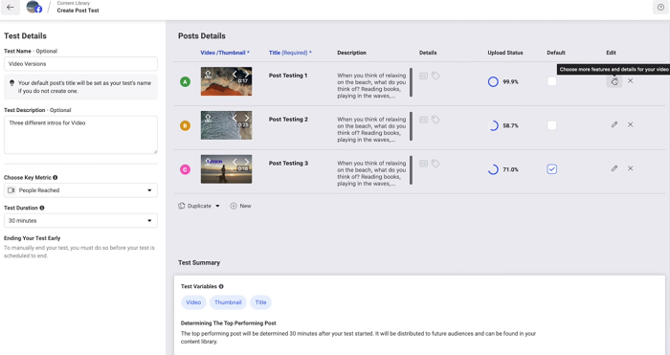Uncheck default for Post Testing 3
The image size is (670, 355).
click(552, 169)
